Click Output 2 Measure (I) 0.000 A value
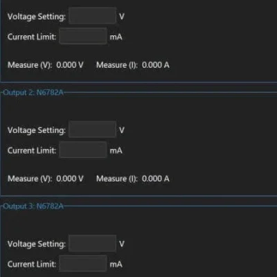 156,179
